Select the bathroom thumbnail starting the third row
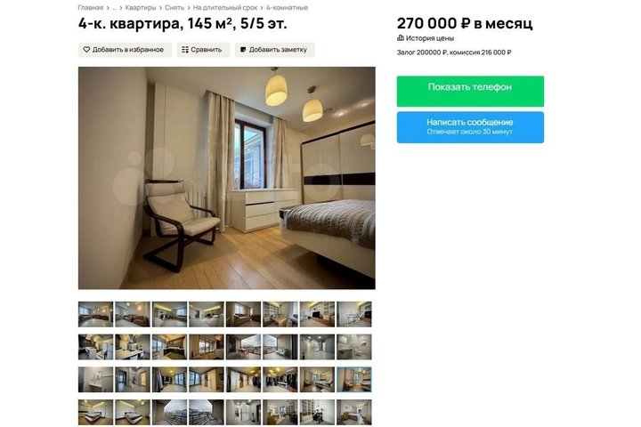The image size is (641, 427). click(95, 379)
